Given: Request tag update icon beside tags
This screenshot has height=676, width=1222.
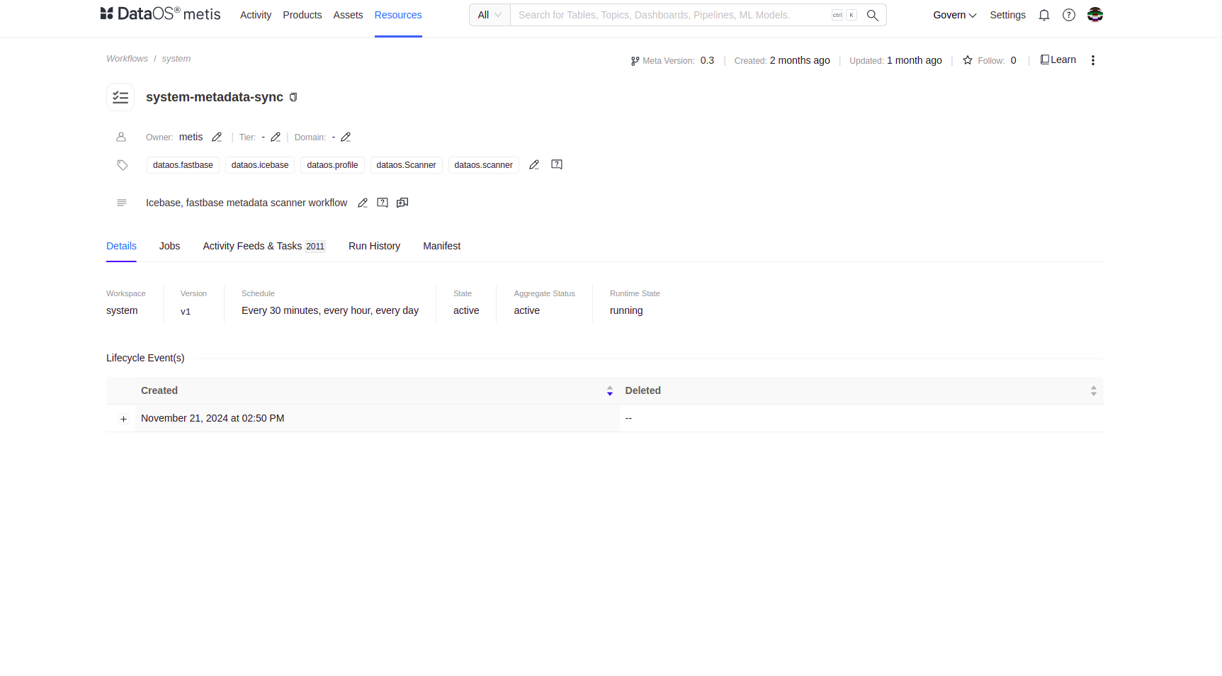Looking at the screenshot, I should click(557, 164).
